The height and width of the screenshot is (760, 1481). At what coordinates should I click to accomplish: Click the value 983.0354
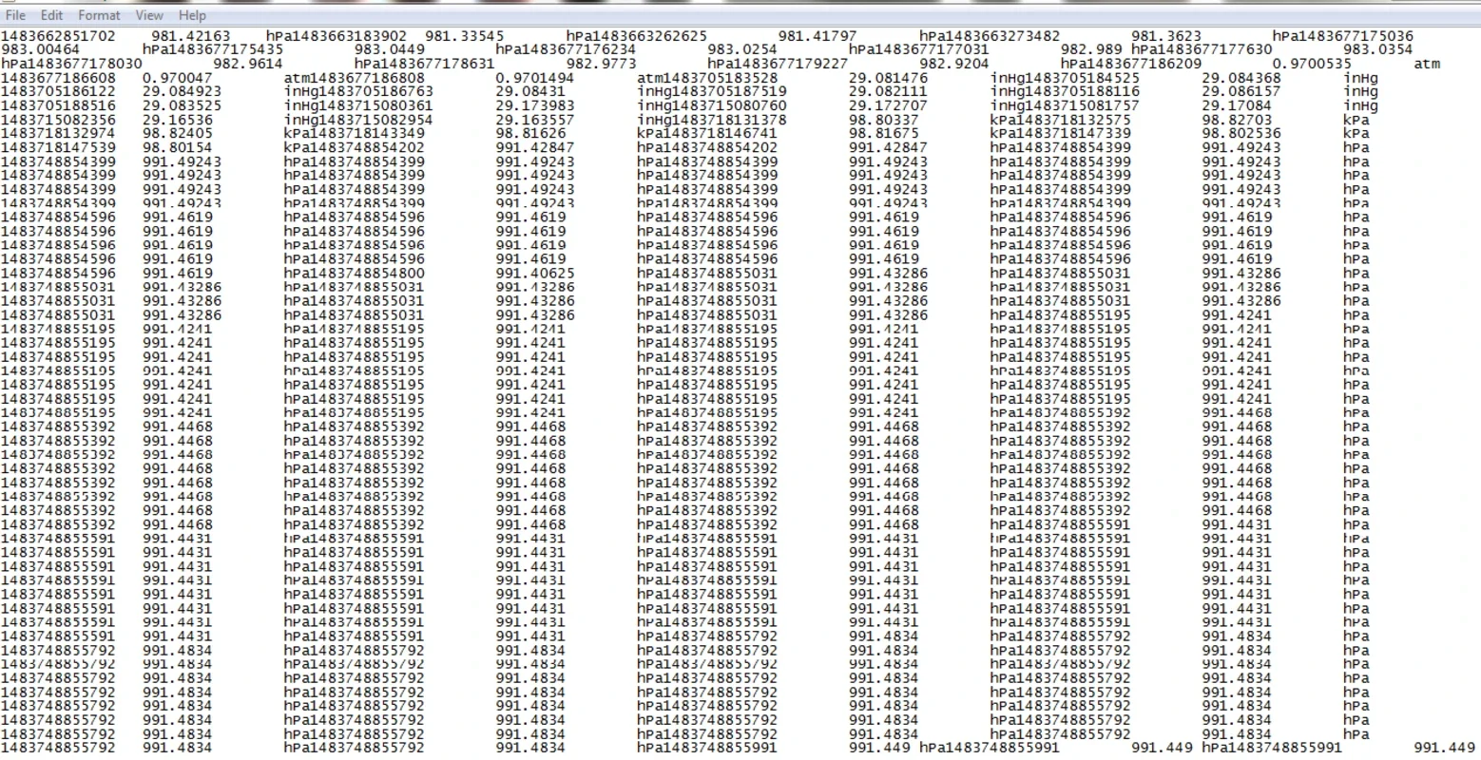click(1378, 49)
